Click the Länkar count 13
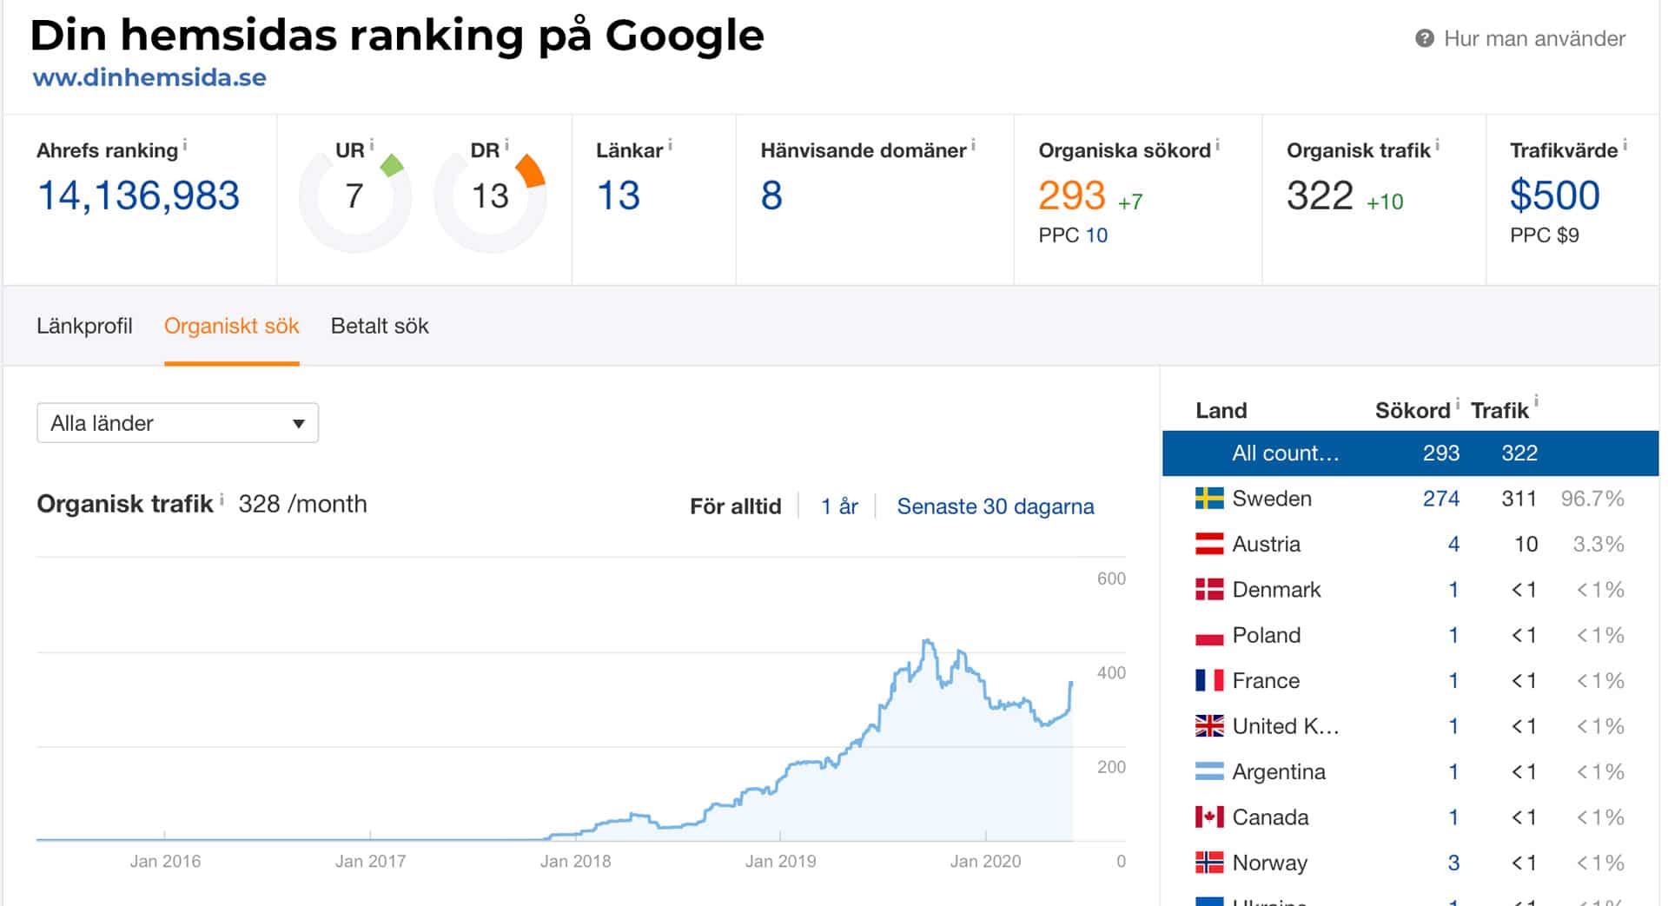This screenshot has height=906, width=1668. [x=618, y=195]
